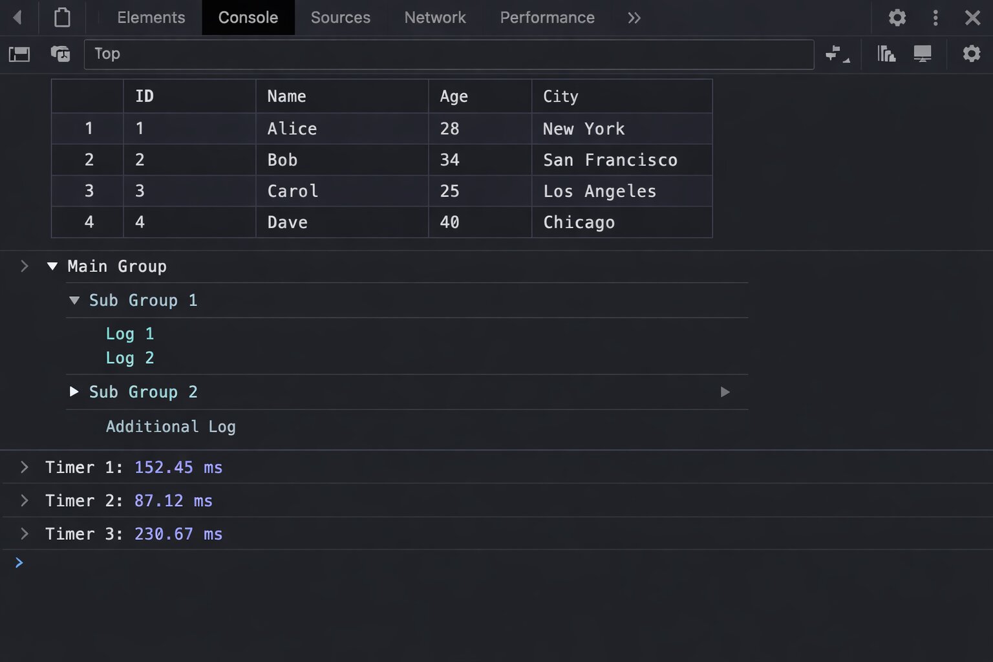Click the clear console icon
This screenshot has height=662, width=993.
pyautogui.click(x=60, y=54)
